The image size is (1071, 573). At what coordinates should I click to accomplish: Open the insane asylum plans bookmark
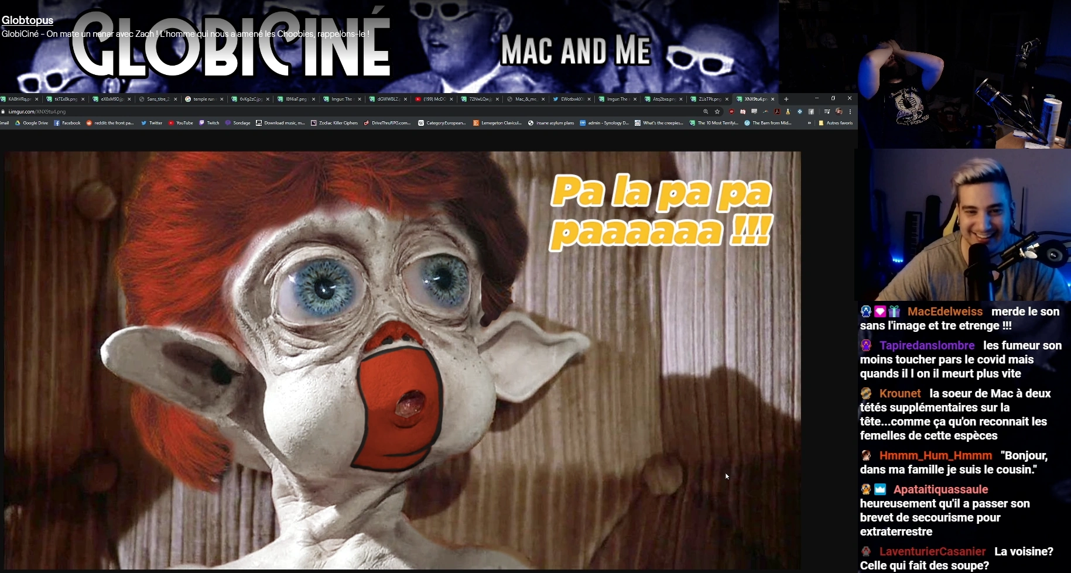[551, 123]
